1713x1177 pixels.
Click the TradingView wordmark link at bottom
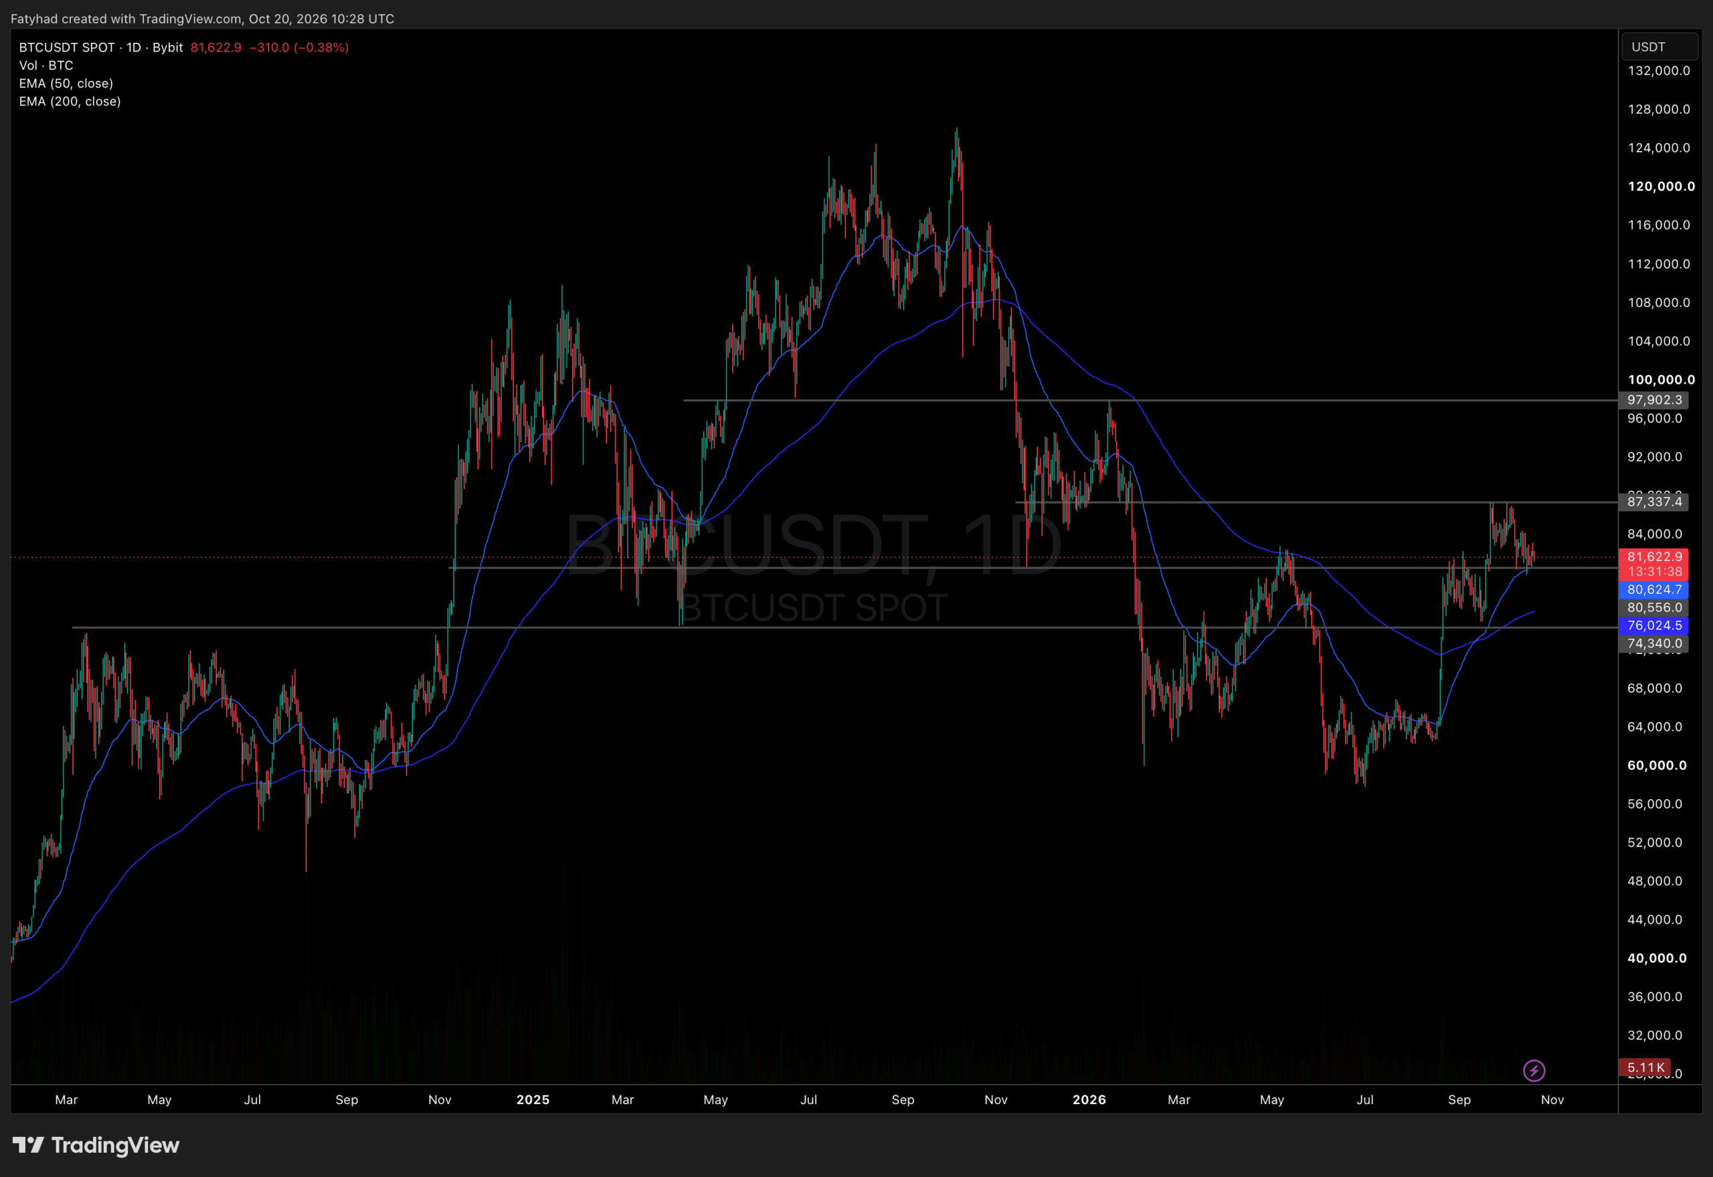tap(115, 1144)
